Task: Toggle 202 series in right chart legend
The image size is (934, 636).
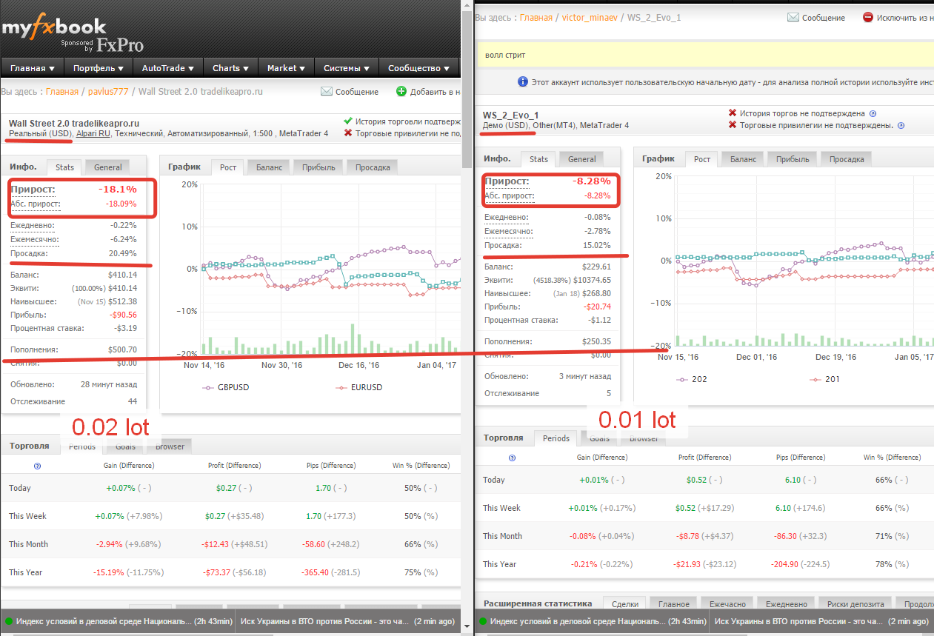Action: click(692, 379)
